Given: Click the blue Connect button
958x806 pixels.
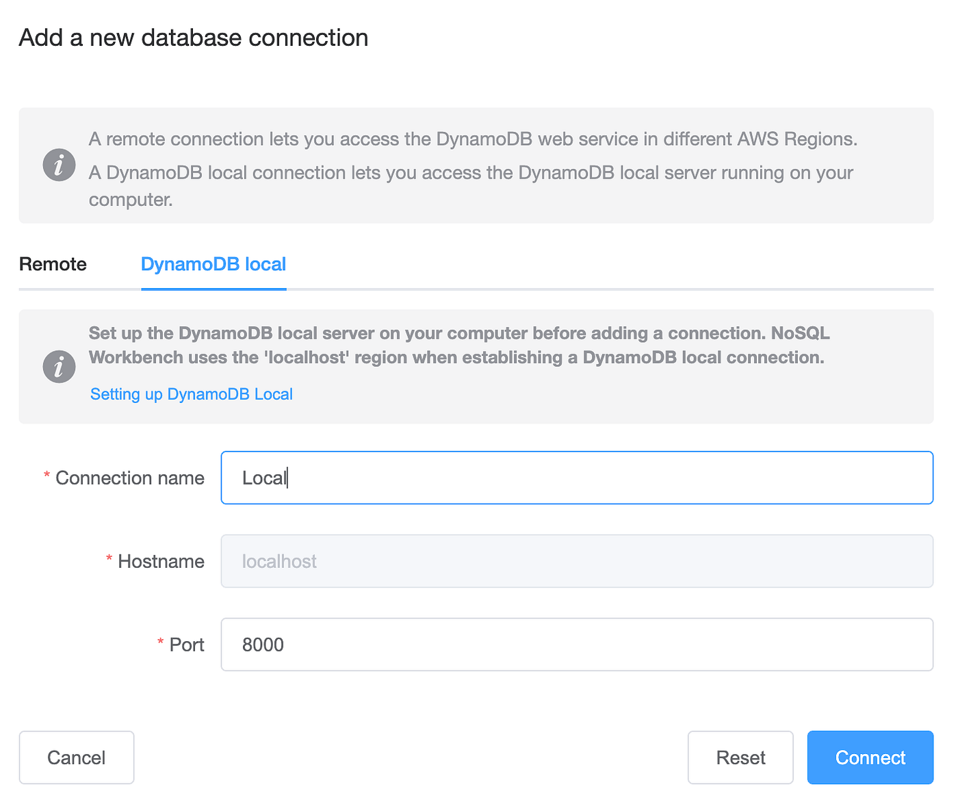Looking at the screenshot, I should click(870, 757).
